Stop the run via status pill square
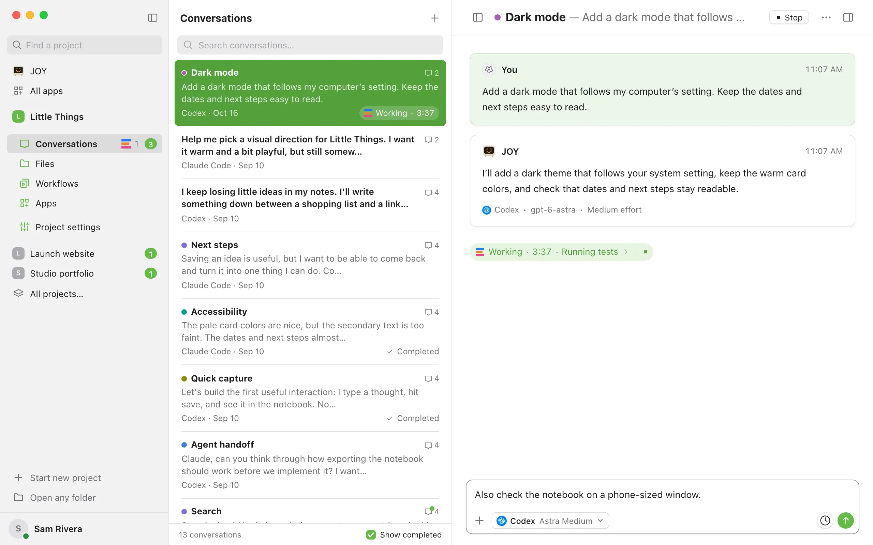Viewport: 873px width, 545px height. [x=645, y=252]
